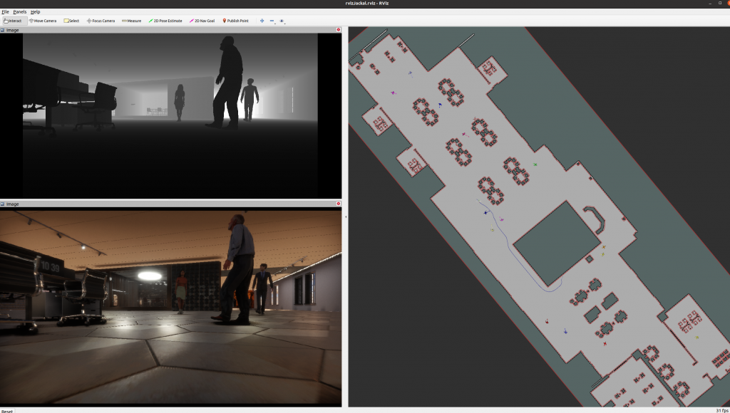
Task: Open the eye toolbar options dropdown
Action: (x=282, y=21)
